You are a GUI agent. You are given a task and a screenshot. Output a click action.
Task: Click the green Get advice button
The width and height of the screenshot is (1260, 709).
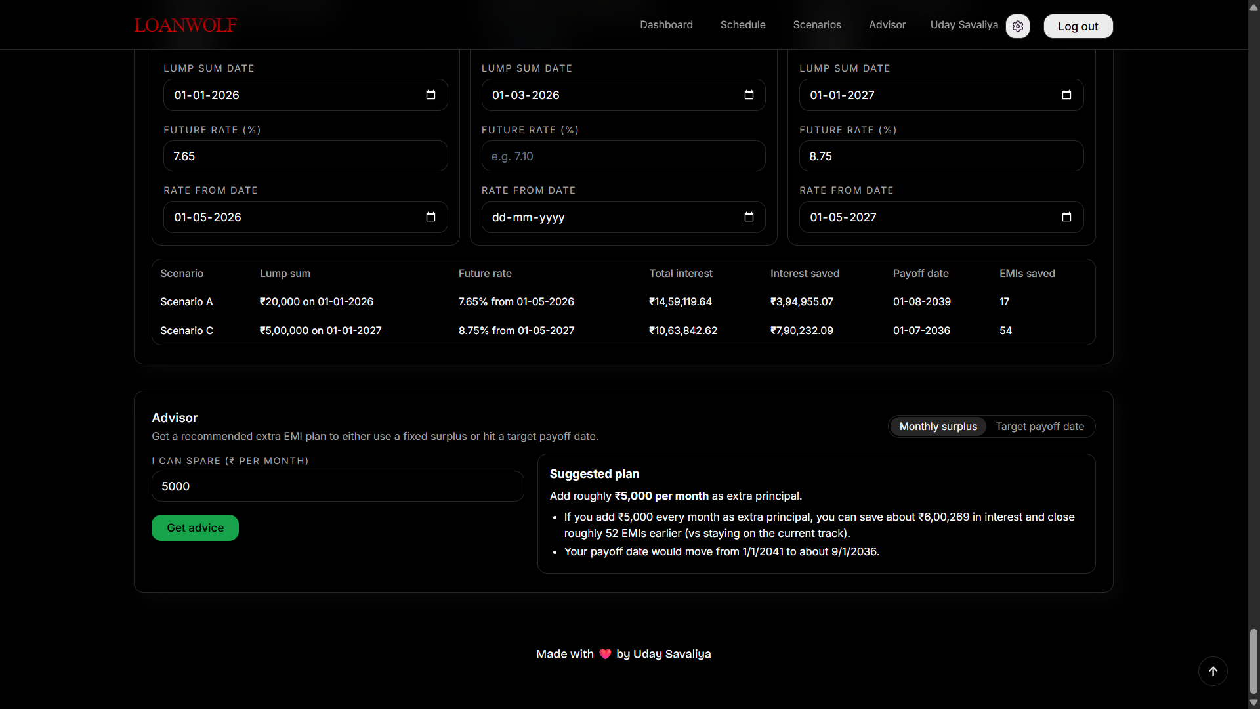[x=195, y=528]
